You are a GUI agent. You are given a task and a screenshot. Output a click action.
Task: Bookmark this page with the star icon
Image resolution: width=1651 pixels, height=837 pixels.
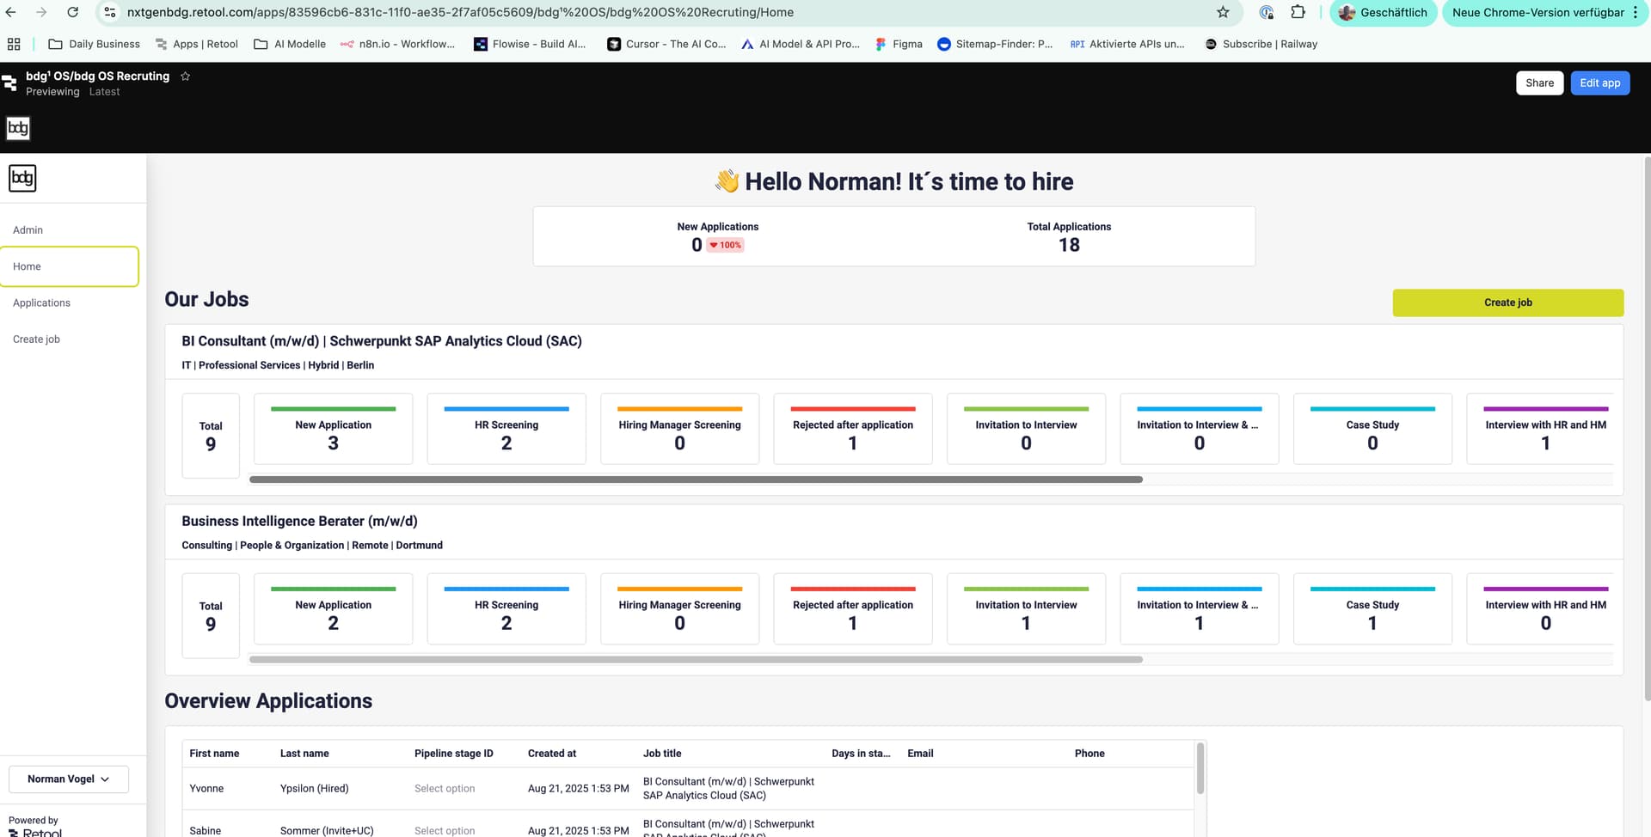[1223, 12]
